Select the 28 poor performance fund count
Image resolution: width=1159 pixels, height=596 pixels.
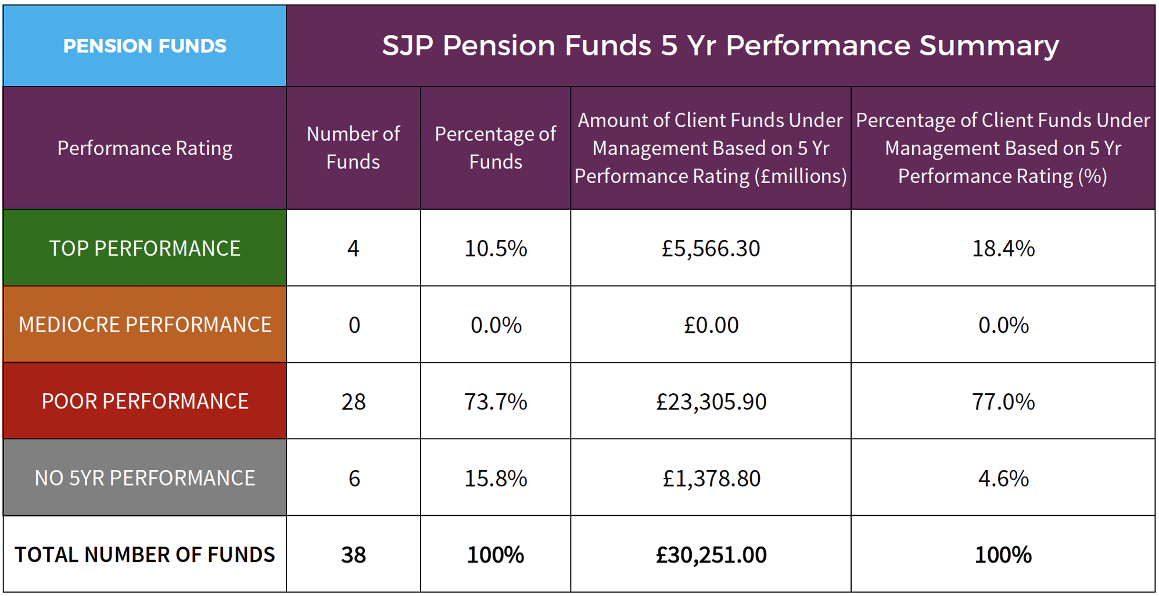(353, 402)
